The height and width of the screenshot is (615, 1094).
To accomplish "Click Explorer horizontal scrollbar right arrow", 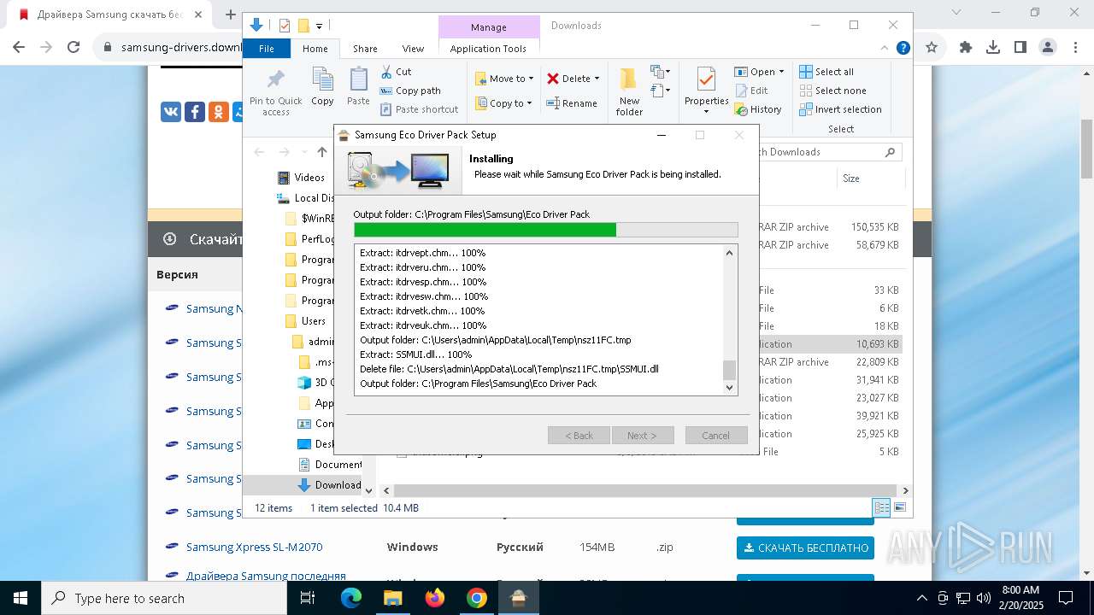I will click(x=905, y=491).
